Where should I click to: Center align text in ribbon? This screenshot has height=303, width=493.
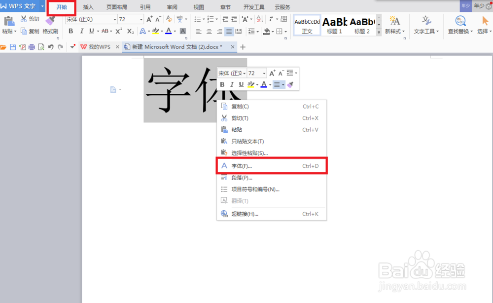pyautogui.click(x=209, y=31)
